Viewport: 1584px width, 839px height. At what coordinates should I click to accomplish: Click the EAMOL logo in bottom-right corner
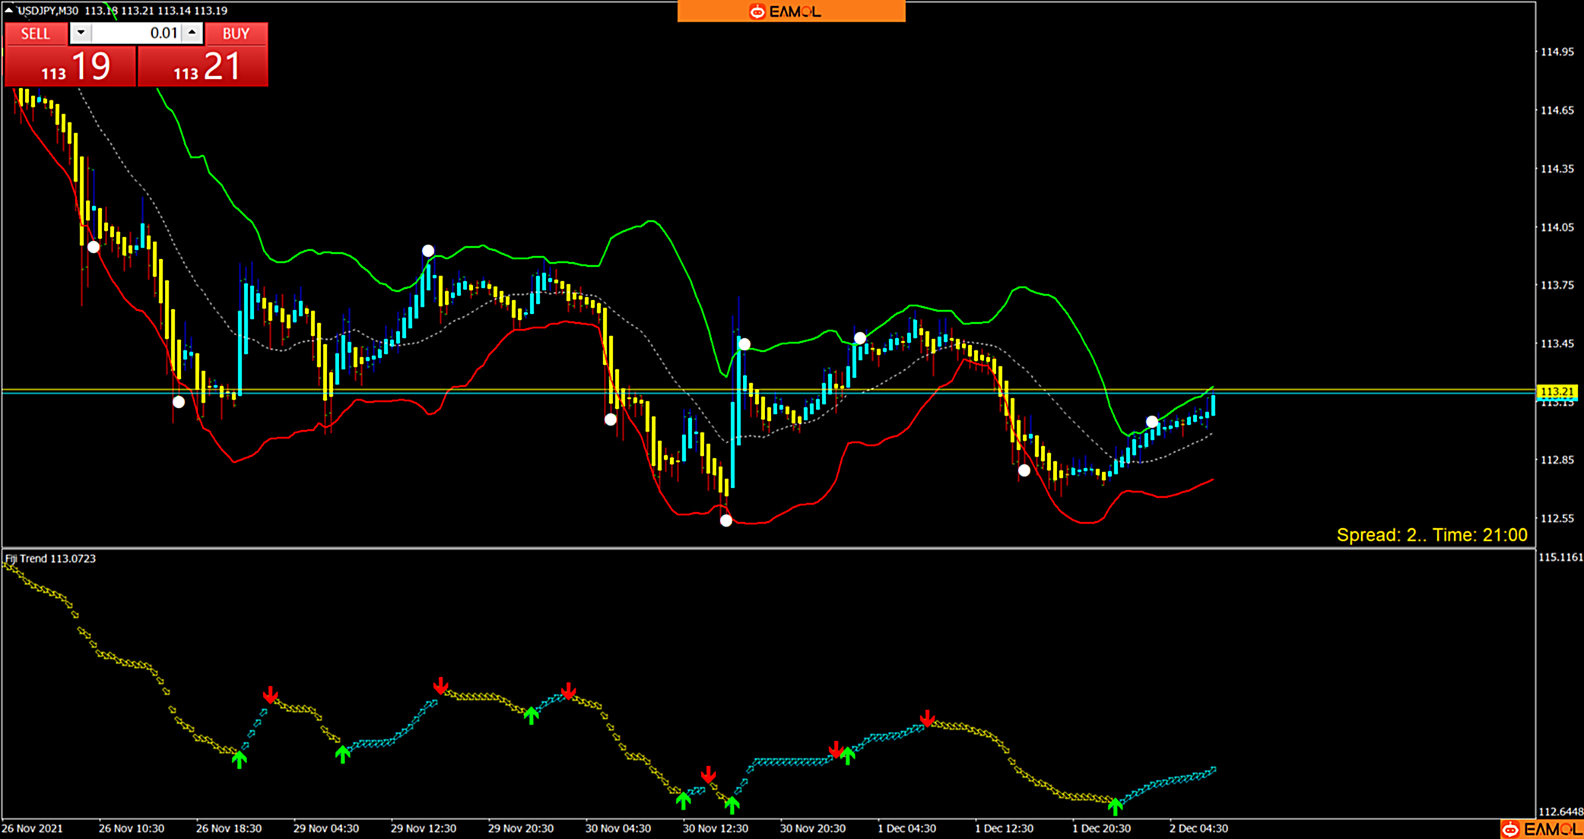[1541, 829]
